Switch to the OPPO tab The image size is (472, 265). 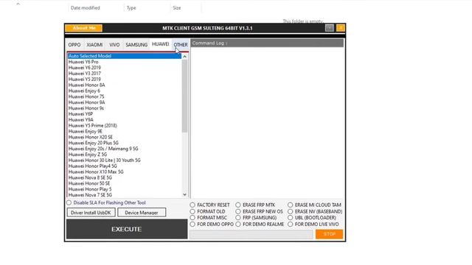point(74,45)
